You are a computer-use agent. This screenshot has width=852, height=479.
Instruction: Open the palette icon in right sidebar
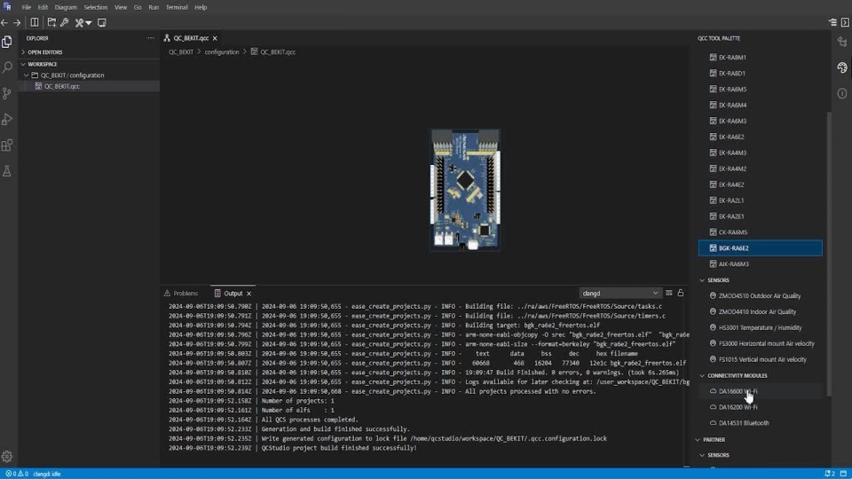[x=842, y=67]
